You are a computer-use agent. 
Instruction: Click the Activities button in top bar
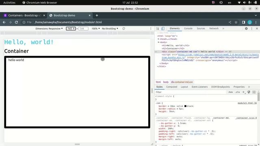9,2
